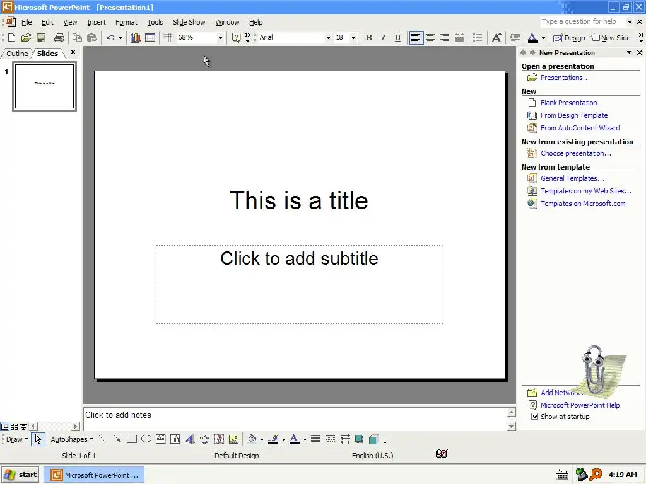This screenshot has height=484, width=646.
Task: Click the General Templates link
Action: pos(572,178)
